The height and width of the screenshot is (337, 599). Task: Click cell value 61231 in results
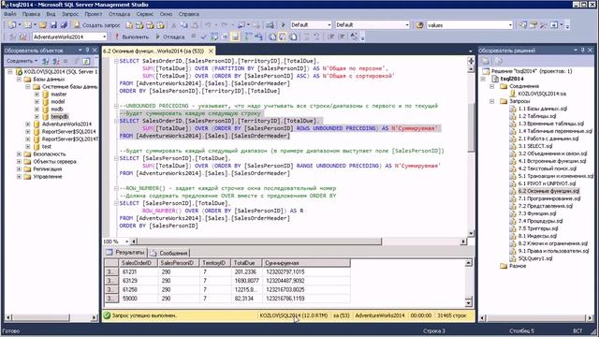pyautogui.click(x=139, y=271)
